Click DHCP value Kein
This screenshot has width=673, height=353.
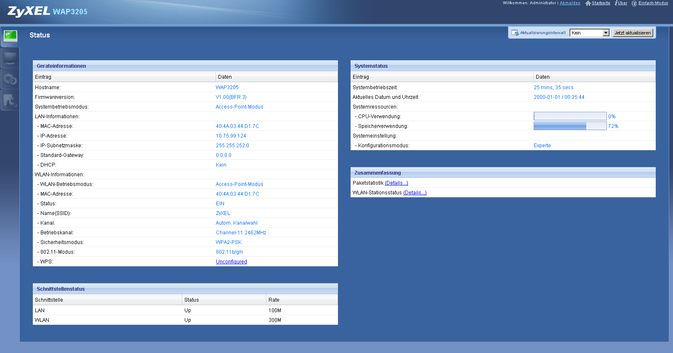tap(221, 165)
